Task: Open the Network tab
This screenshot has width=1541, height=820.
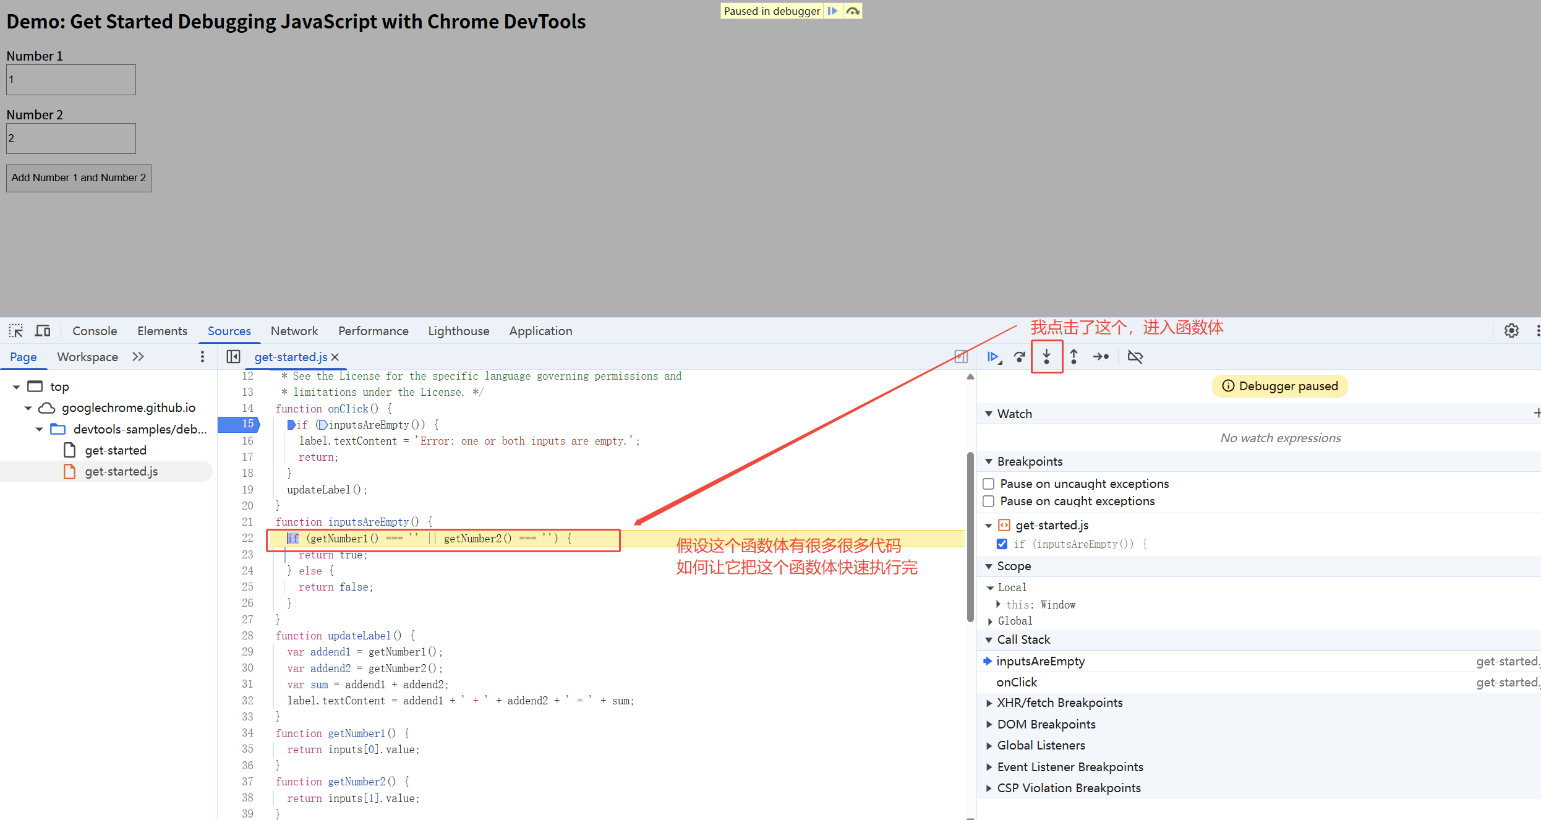Action: [x=294, y=331]
